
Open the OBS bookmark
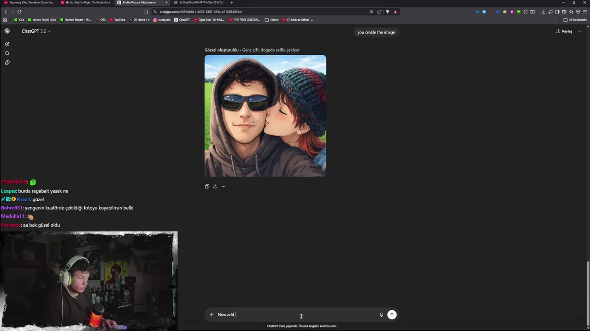pyautogui.click(x=100, y=20)
